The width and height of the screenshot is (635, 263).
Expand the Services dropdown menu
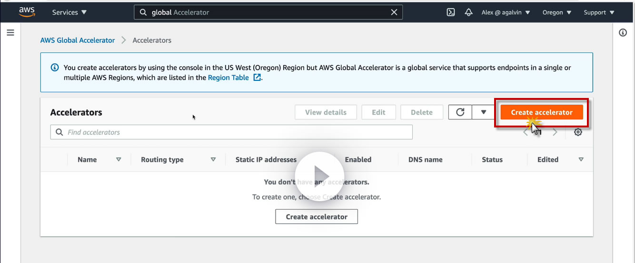[69, 12]
